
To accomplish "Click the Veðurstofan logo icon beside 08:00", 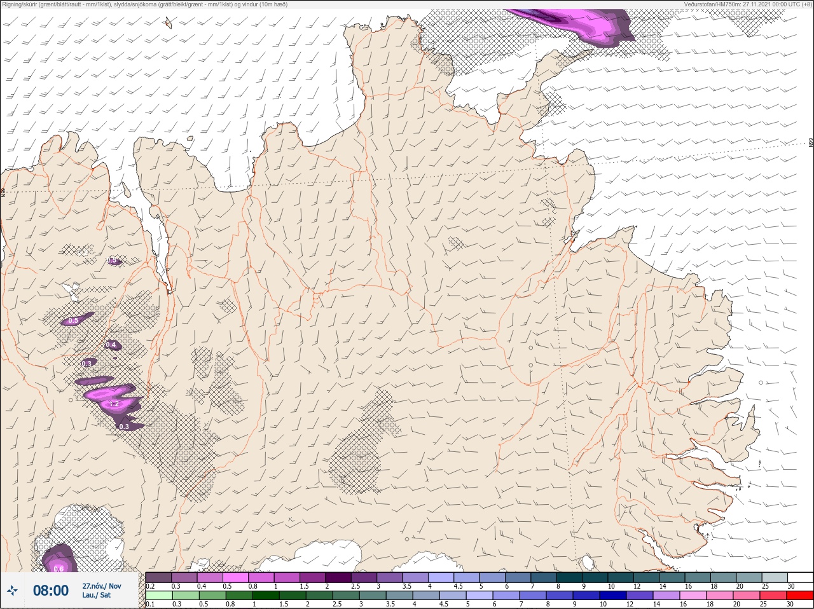I will click(12, 591).
